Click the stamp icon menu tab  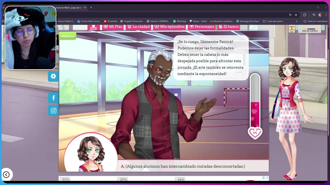pyautogui.click(x=94, y=27)
